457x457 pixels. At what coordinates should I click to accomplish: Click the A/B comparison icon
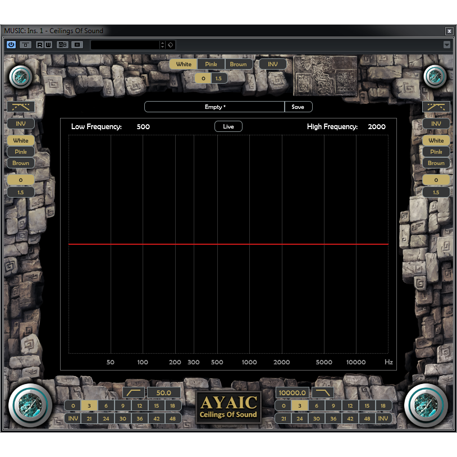pos(63,44)
